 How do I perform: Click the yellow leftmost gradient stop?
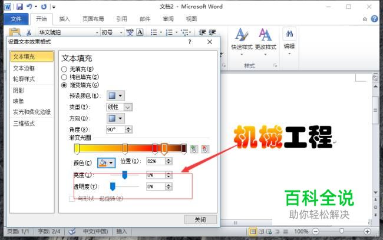pyautogui.click(x=77, y=149)
